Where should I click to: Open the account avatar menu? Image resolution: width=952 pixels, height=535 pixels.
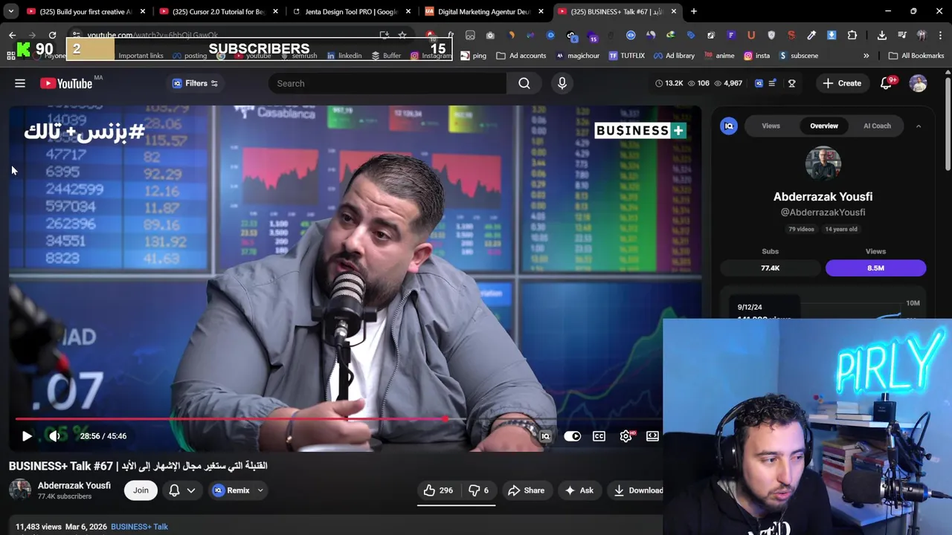918,83
